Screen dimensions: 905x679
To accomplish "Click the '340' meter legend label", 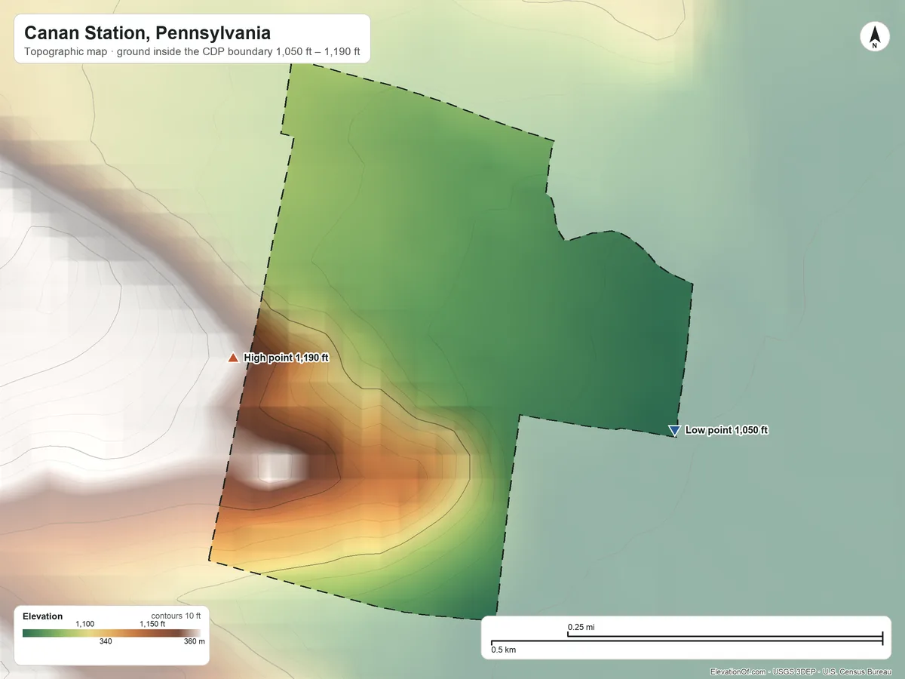I will [106, 641].
